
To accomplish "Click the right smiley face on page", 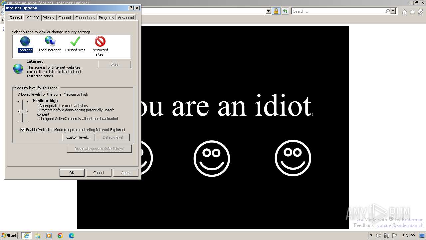I will pyautogui.click(x=293, y=158).
